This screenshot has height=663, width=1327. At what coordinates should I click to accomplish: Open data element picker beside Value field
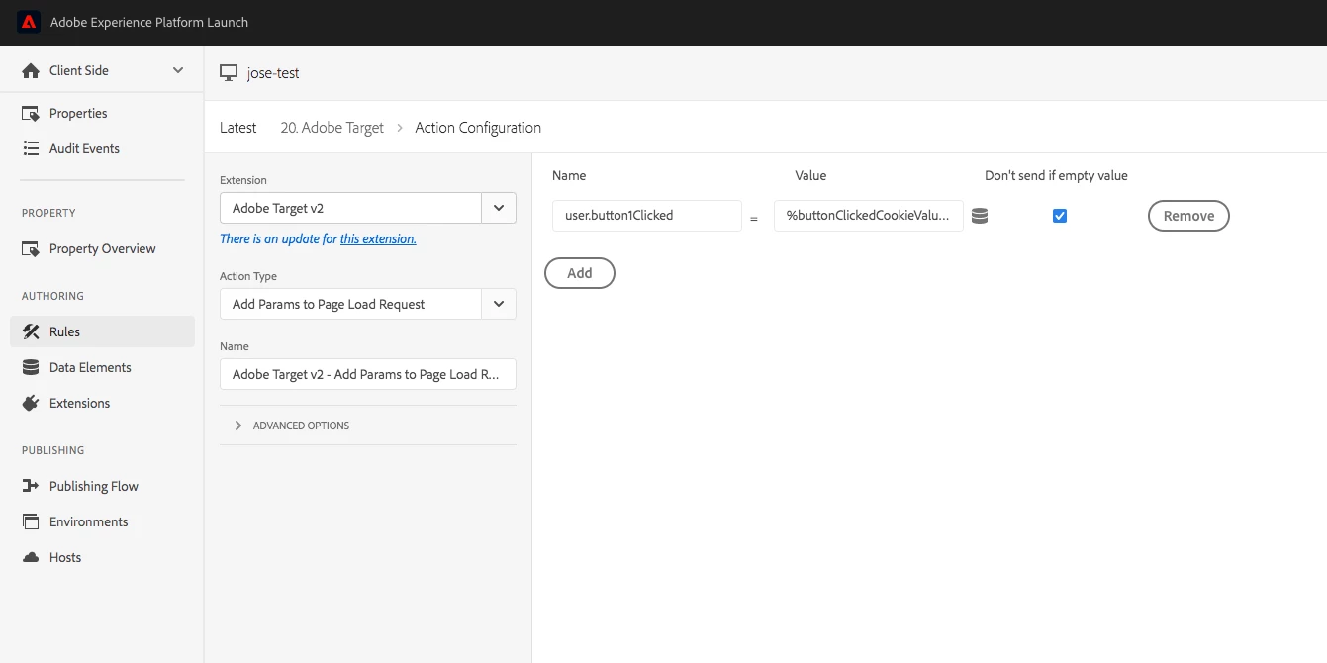pyautogui.click(x=980, y=216)
